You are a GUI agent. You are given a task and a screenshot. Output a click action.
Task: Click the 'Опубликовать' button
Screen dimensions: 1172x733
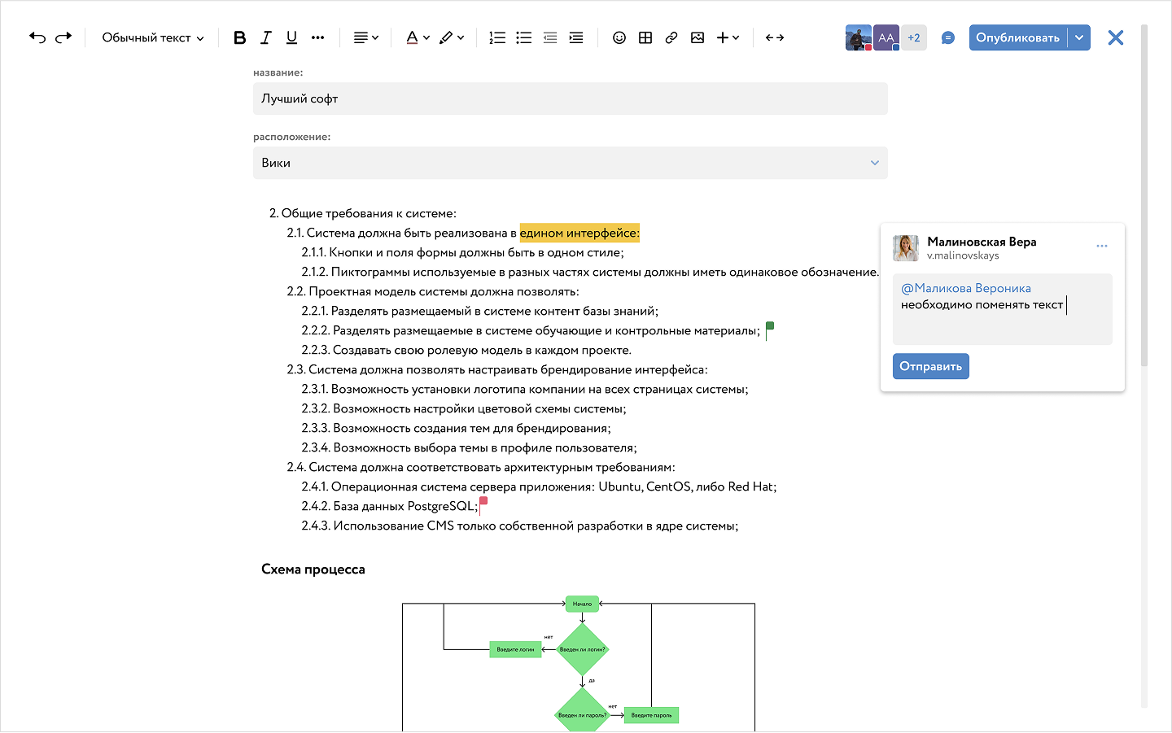(x=1017, y=37)
